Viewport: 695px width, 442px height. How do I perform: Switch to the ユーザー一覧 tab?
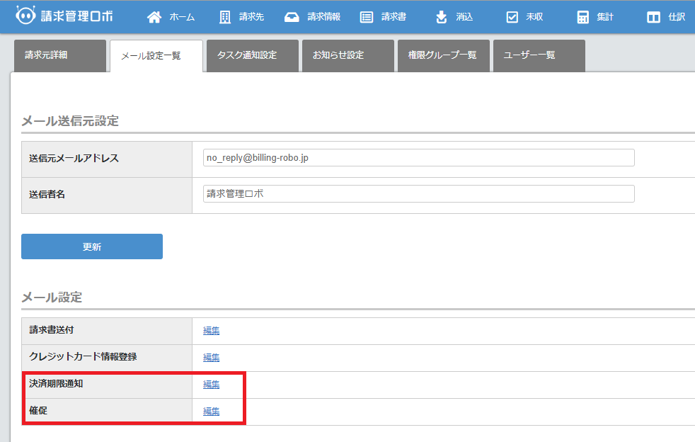point(539,55)
